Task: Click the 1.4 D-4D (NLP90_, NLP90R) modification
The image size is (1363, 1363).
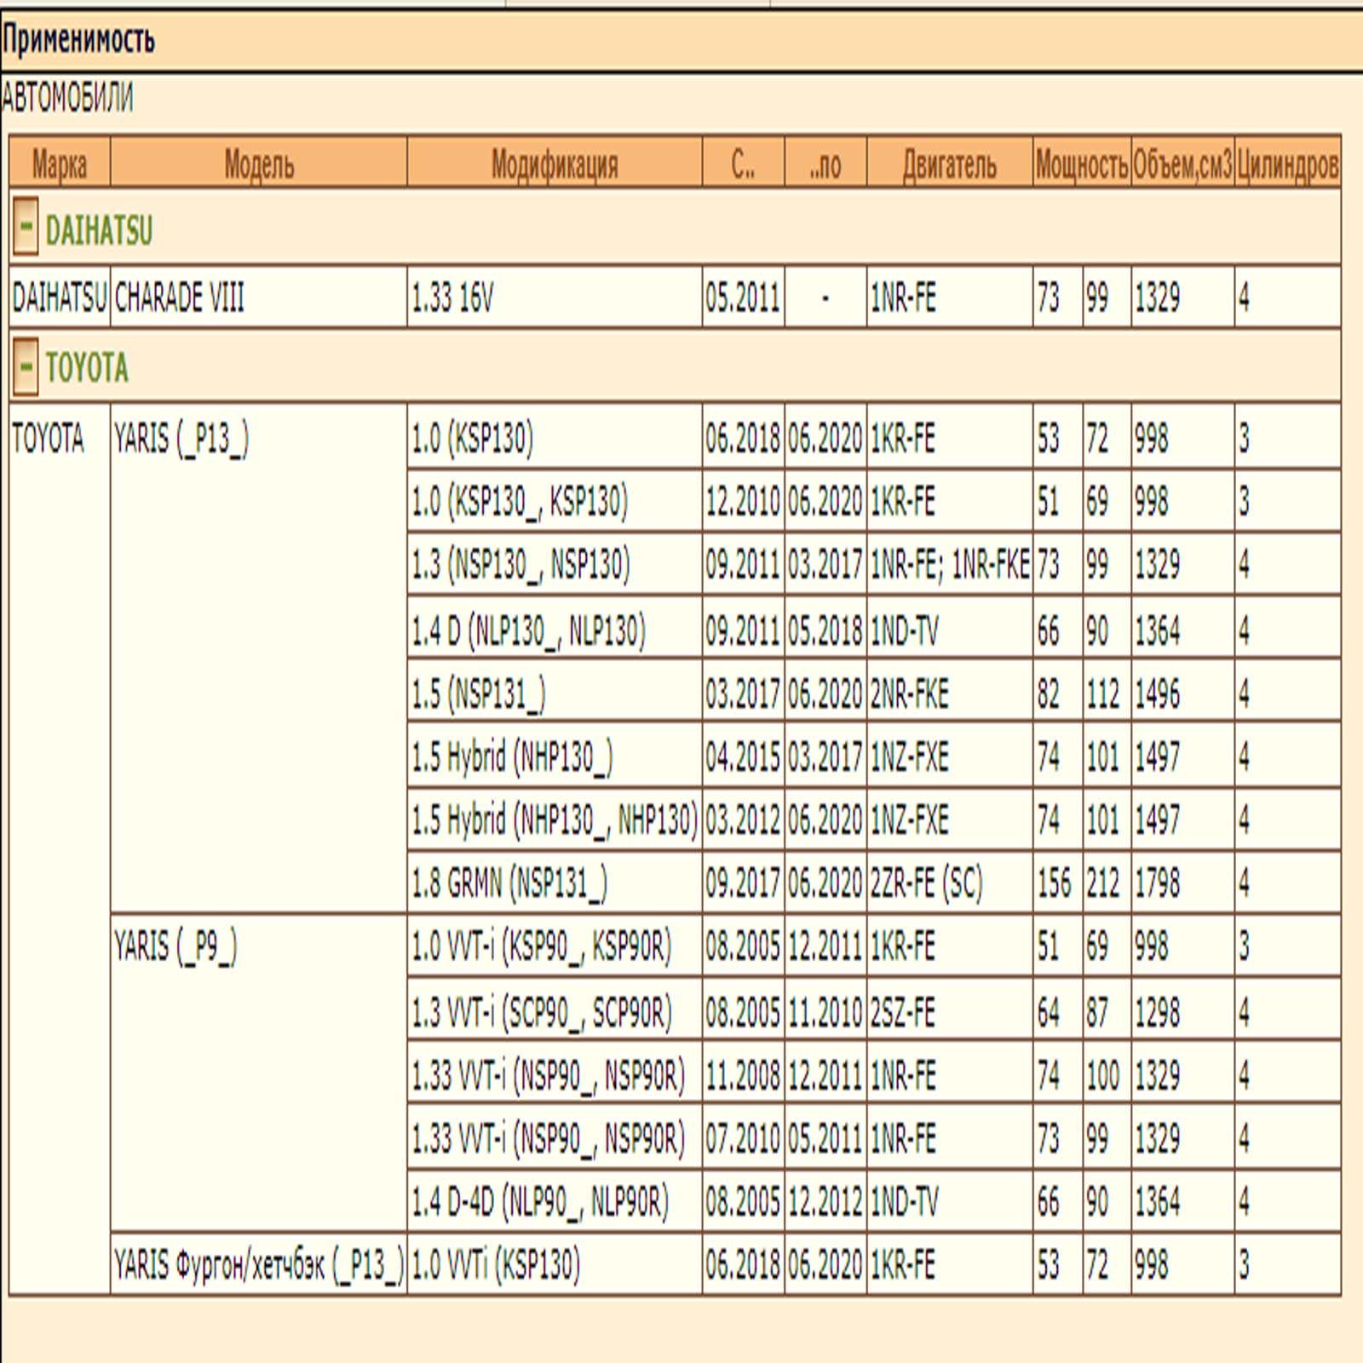Action: 540,1202
